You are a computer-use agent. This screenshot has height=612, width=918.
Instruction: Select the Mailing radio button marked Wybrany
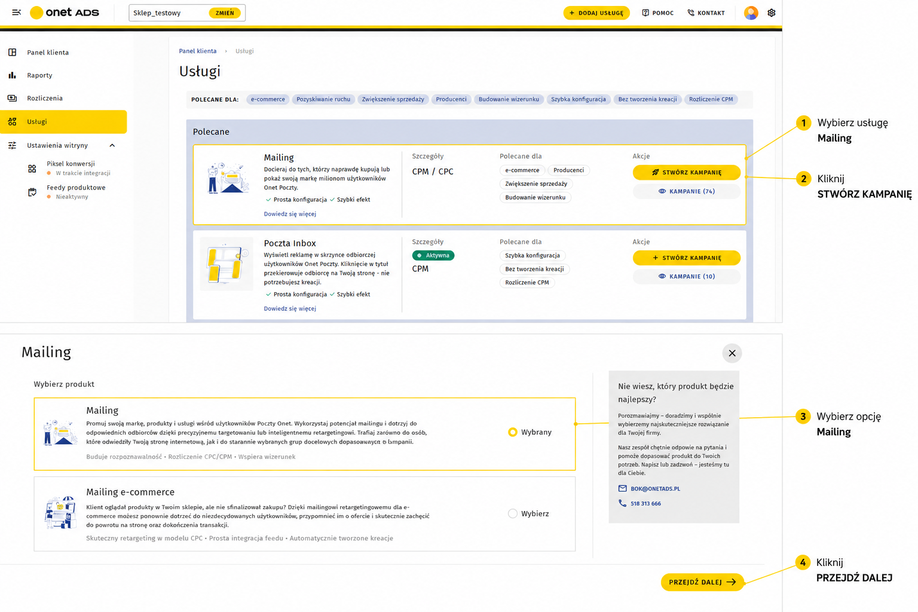point(512,432)
